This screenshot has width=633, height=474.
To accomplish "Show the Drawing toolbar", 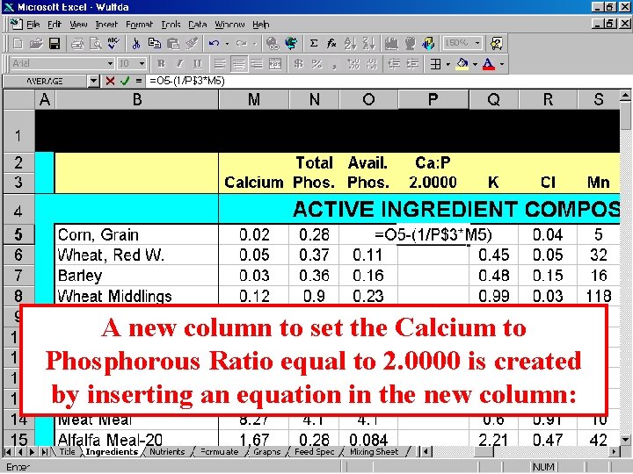I will (428, 43).
